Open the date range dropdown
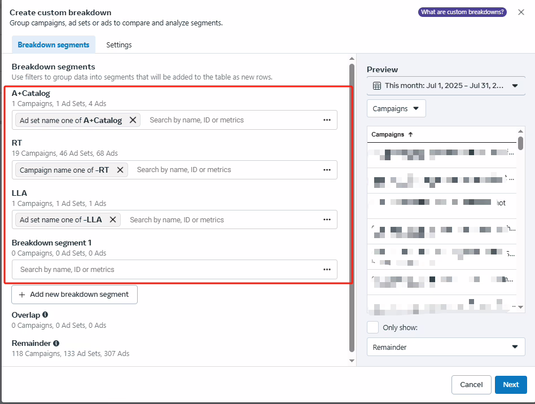Image resolution: width=535 pixels, height=404 pixels. click(x=446, y=86)
